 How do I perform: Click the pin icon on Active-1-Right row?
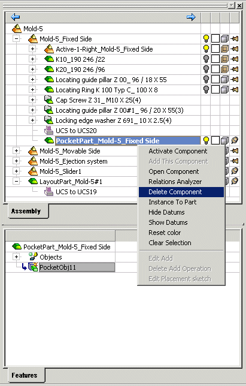point(235,49)
